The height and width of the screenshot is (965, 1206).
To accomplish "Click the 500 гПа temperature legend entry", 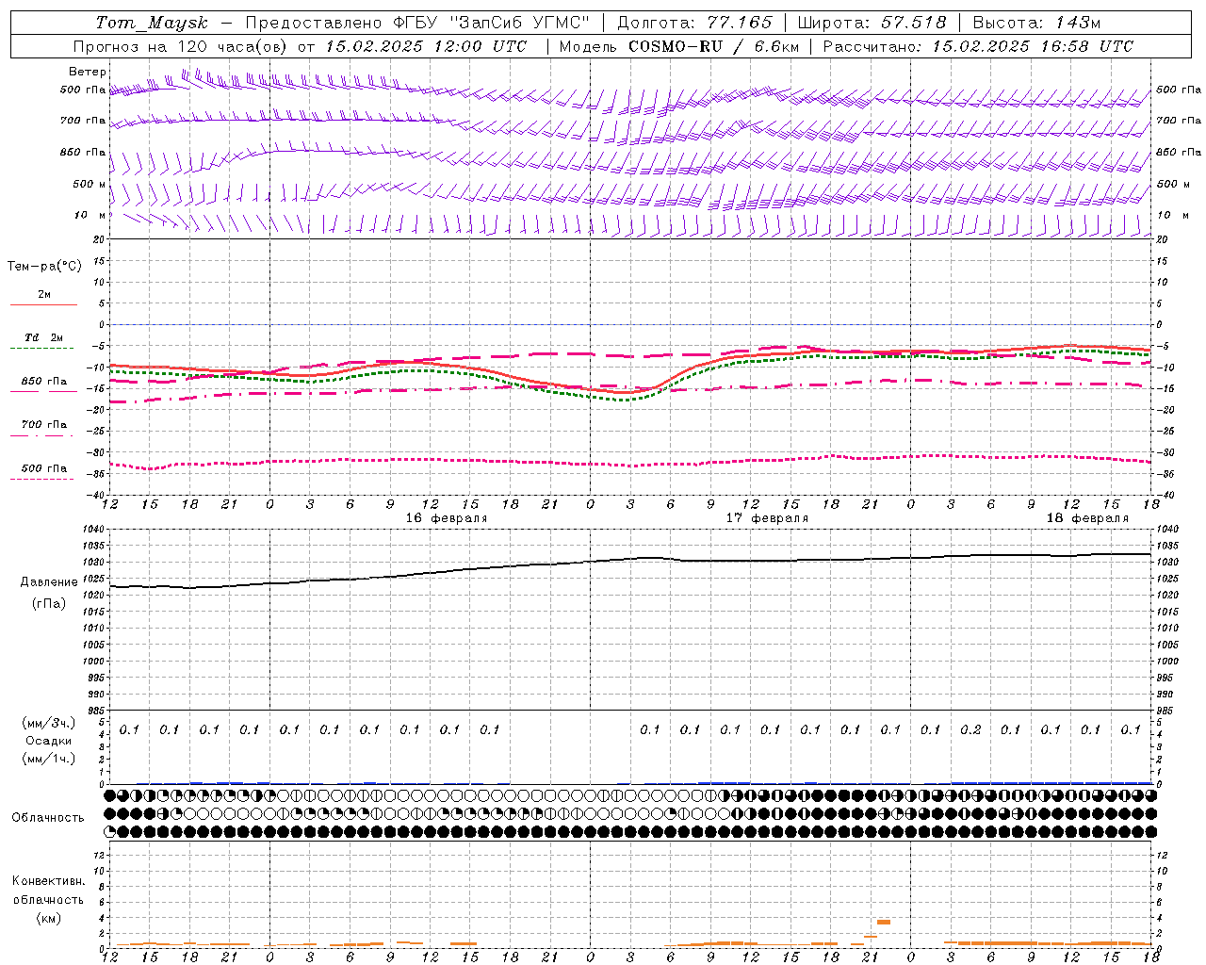I will pyautogui.click(x=44, y=472).
